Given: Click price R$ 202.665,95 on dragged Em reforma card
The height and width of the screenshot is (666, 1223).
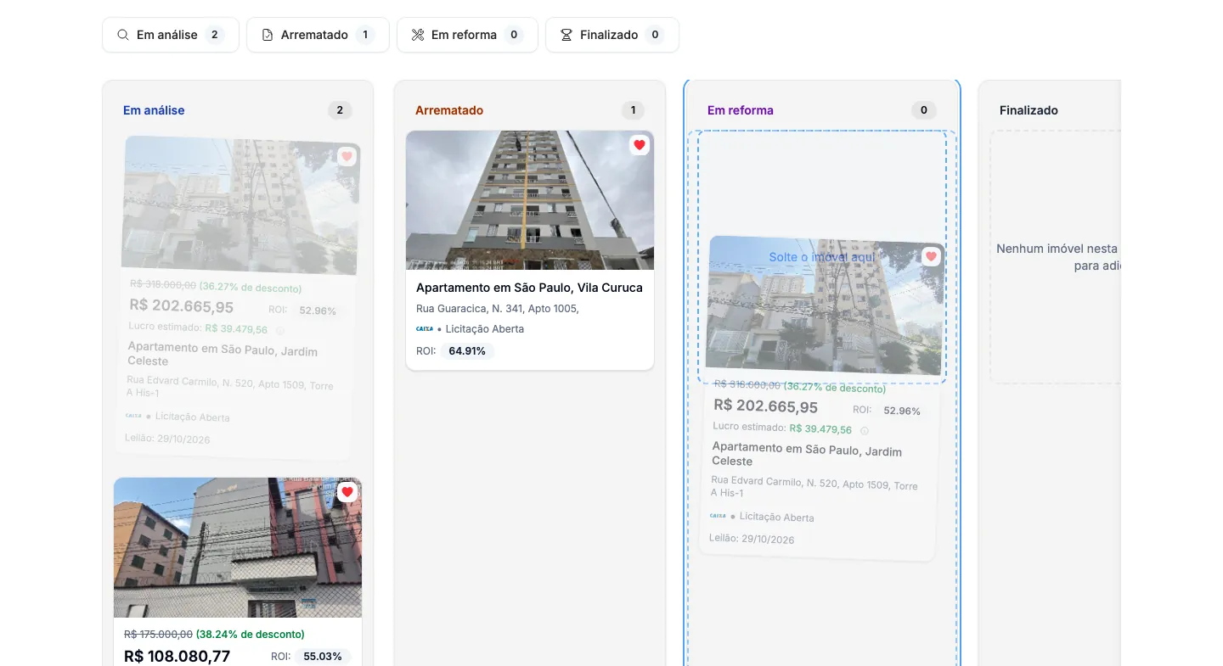Looking at the screenshot, I should coord(766,406).
